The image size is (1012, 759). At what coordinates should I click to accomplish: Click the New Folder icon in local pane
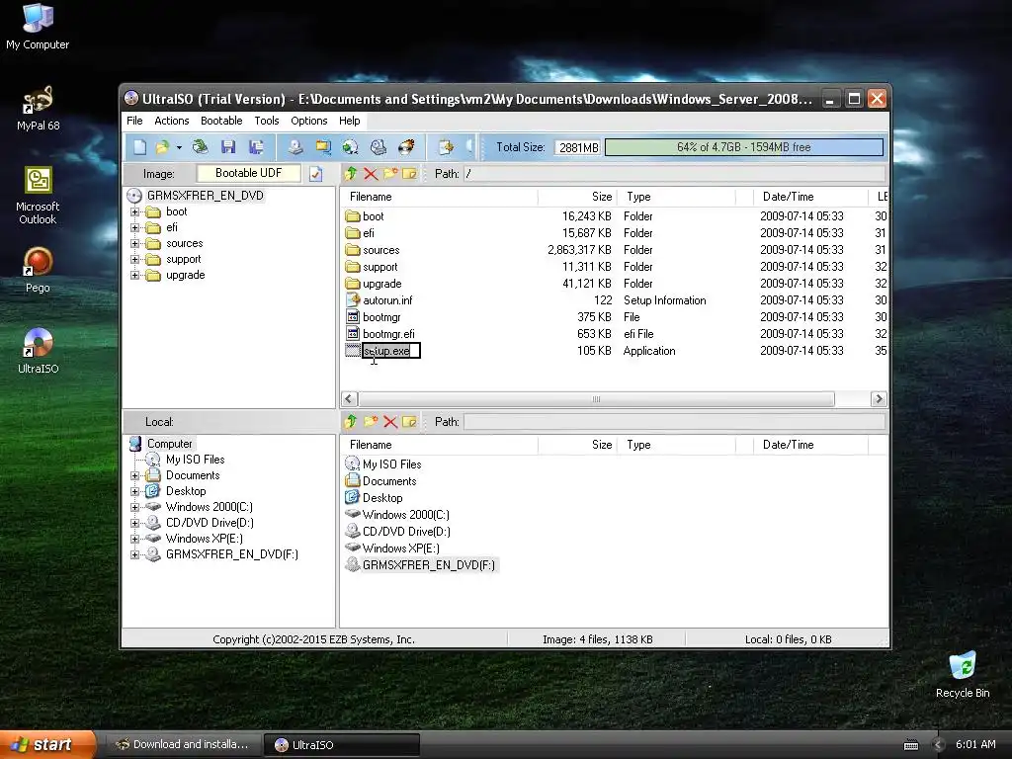point(371,421)
